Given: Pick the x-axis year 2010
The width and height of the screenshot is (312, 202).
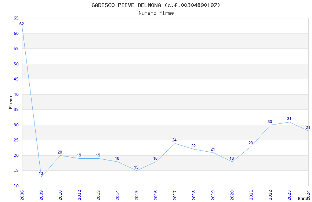Looking at the screenshot, I should tap(60, 195).
